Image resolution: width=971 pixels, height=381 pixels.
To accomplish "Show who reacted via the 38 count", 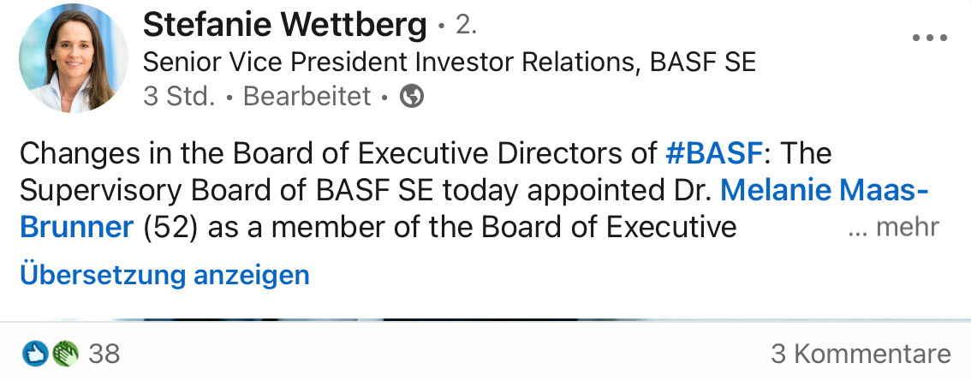I will pyautogui.click(x=104, y=353).
